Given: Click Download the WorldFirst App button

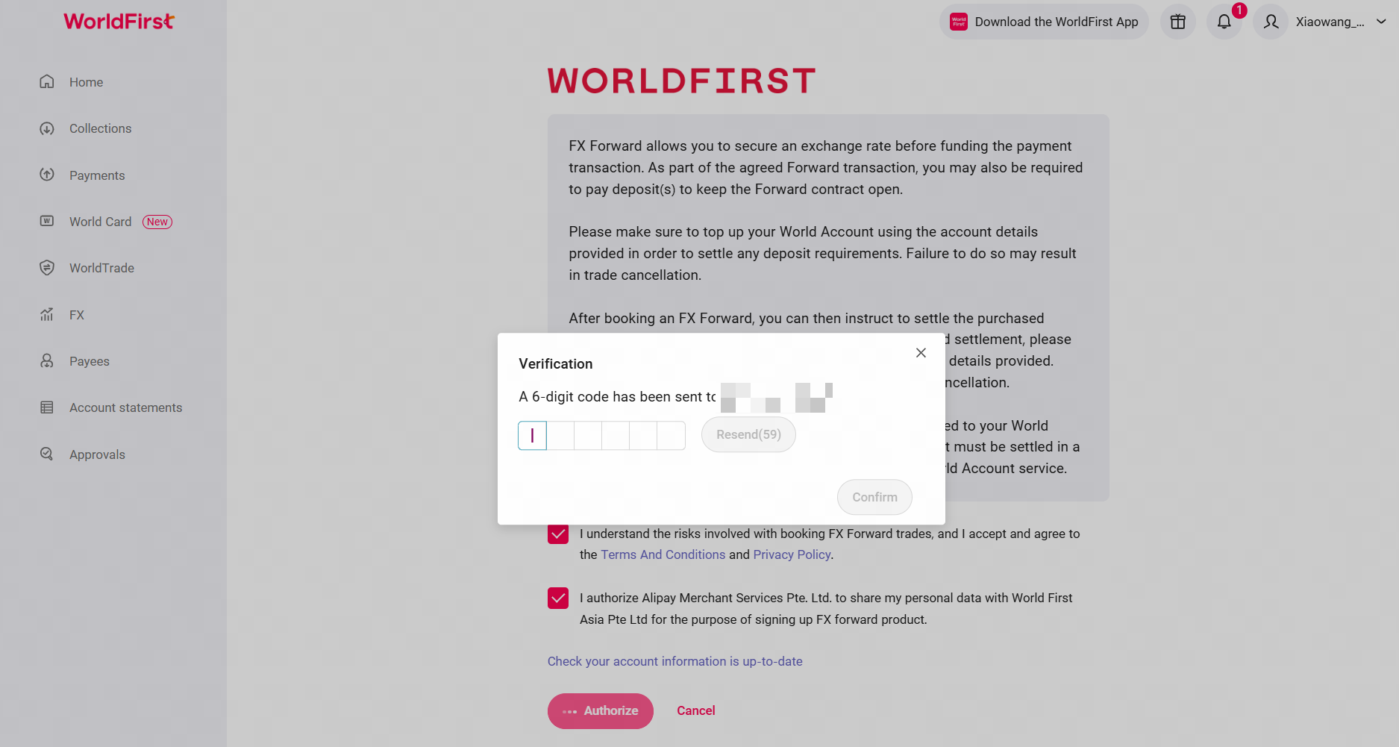Looking at the screenshot, I should (x=1044, y=22).
